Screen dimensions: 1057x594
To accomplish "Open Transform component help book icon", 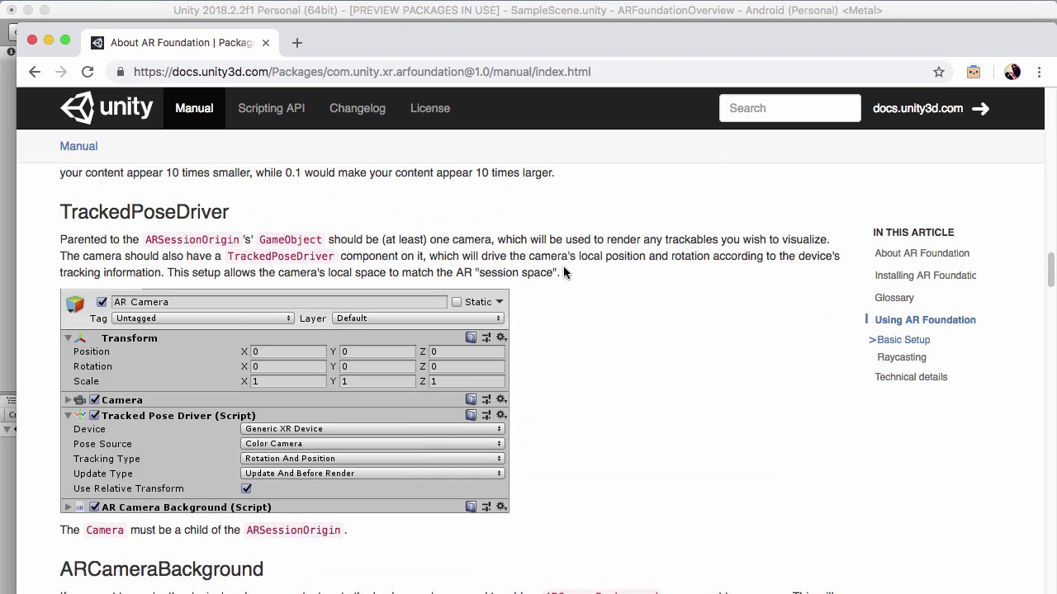I will tap(471, 337).
